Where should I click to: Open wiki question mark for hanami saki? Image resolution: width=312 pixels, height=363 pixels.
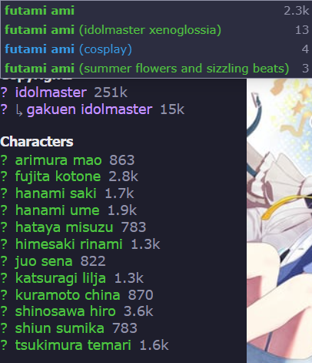pyautogui.click(x=4, y=193)
